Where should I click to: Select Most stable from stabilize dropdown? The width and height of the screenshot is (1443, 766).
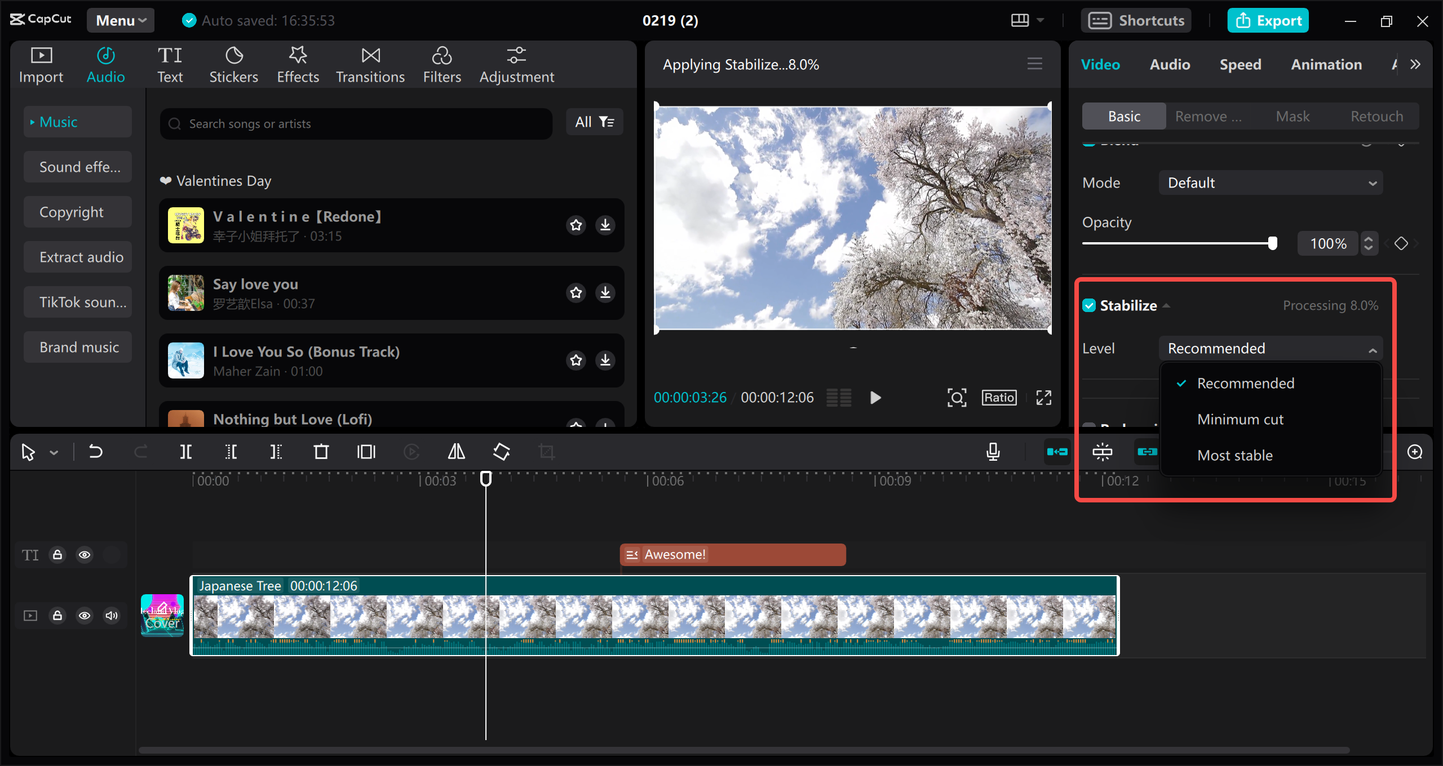pos(1236,454)
